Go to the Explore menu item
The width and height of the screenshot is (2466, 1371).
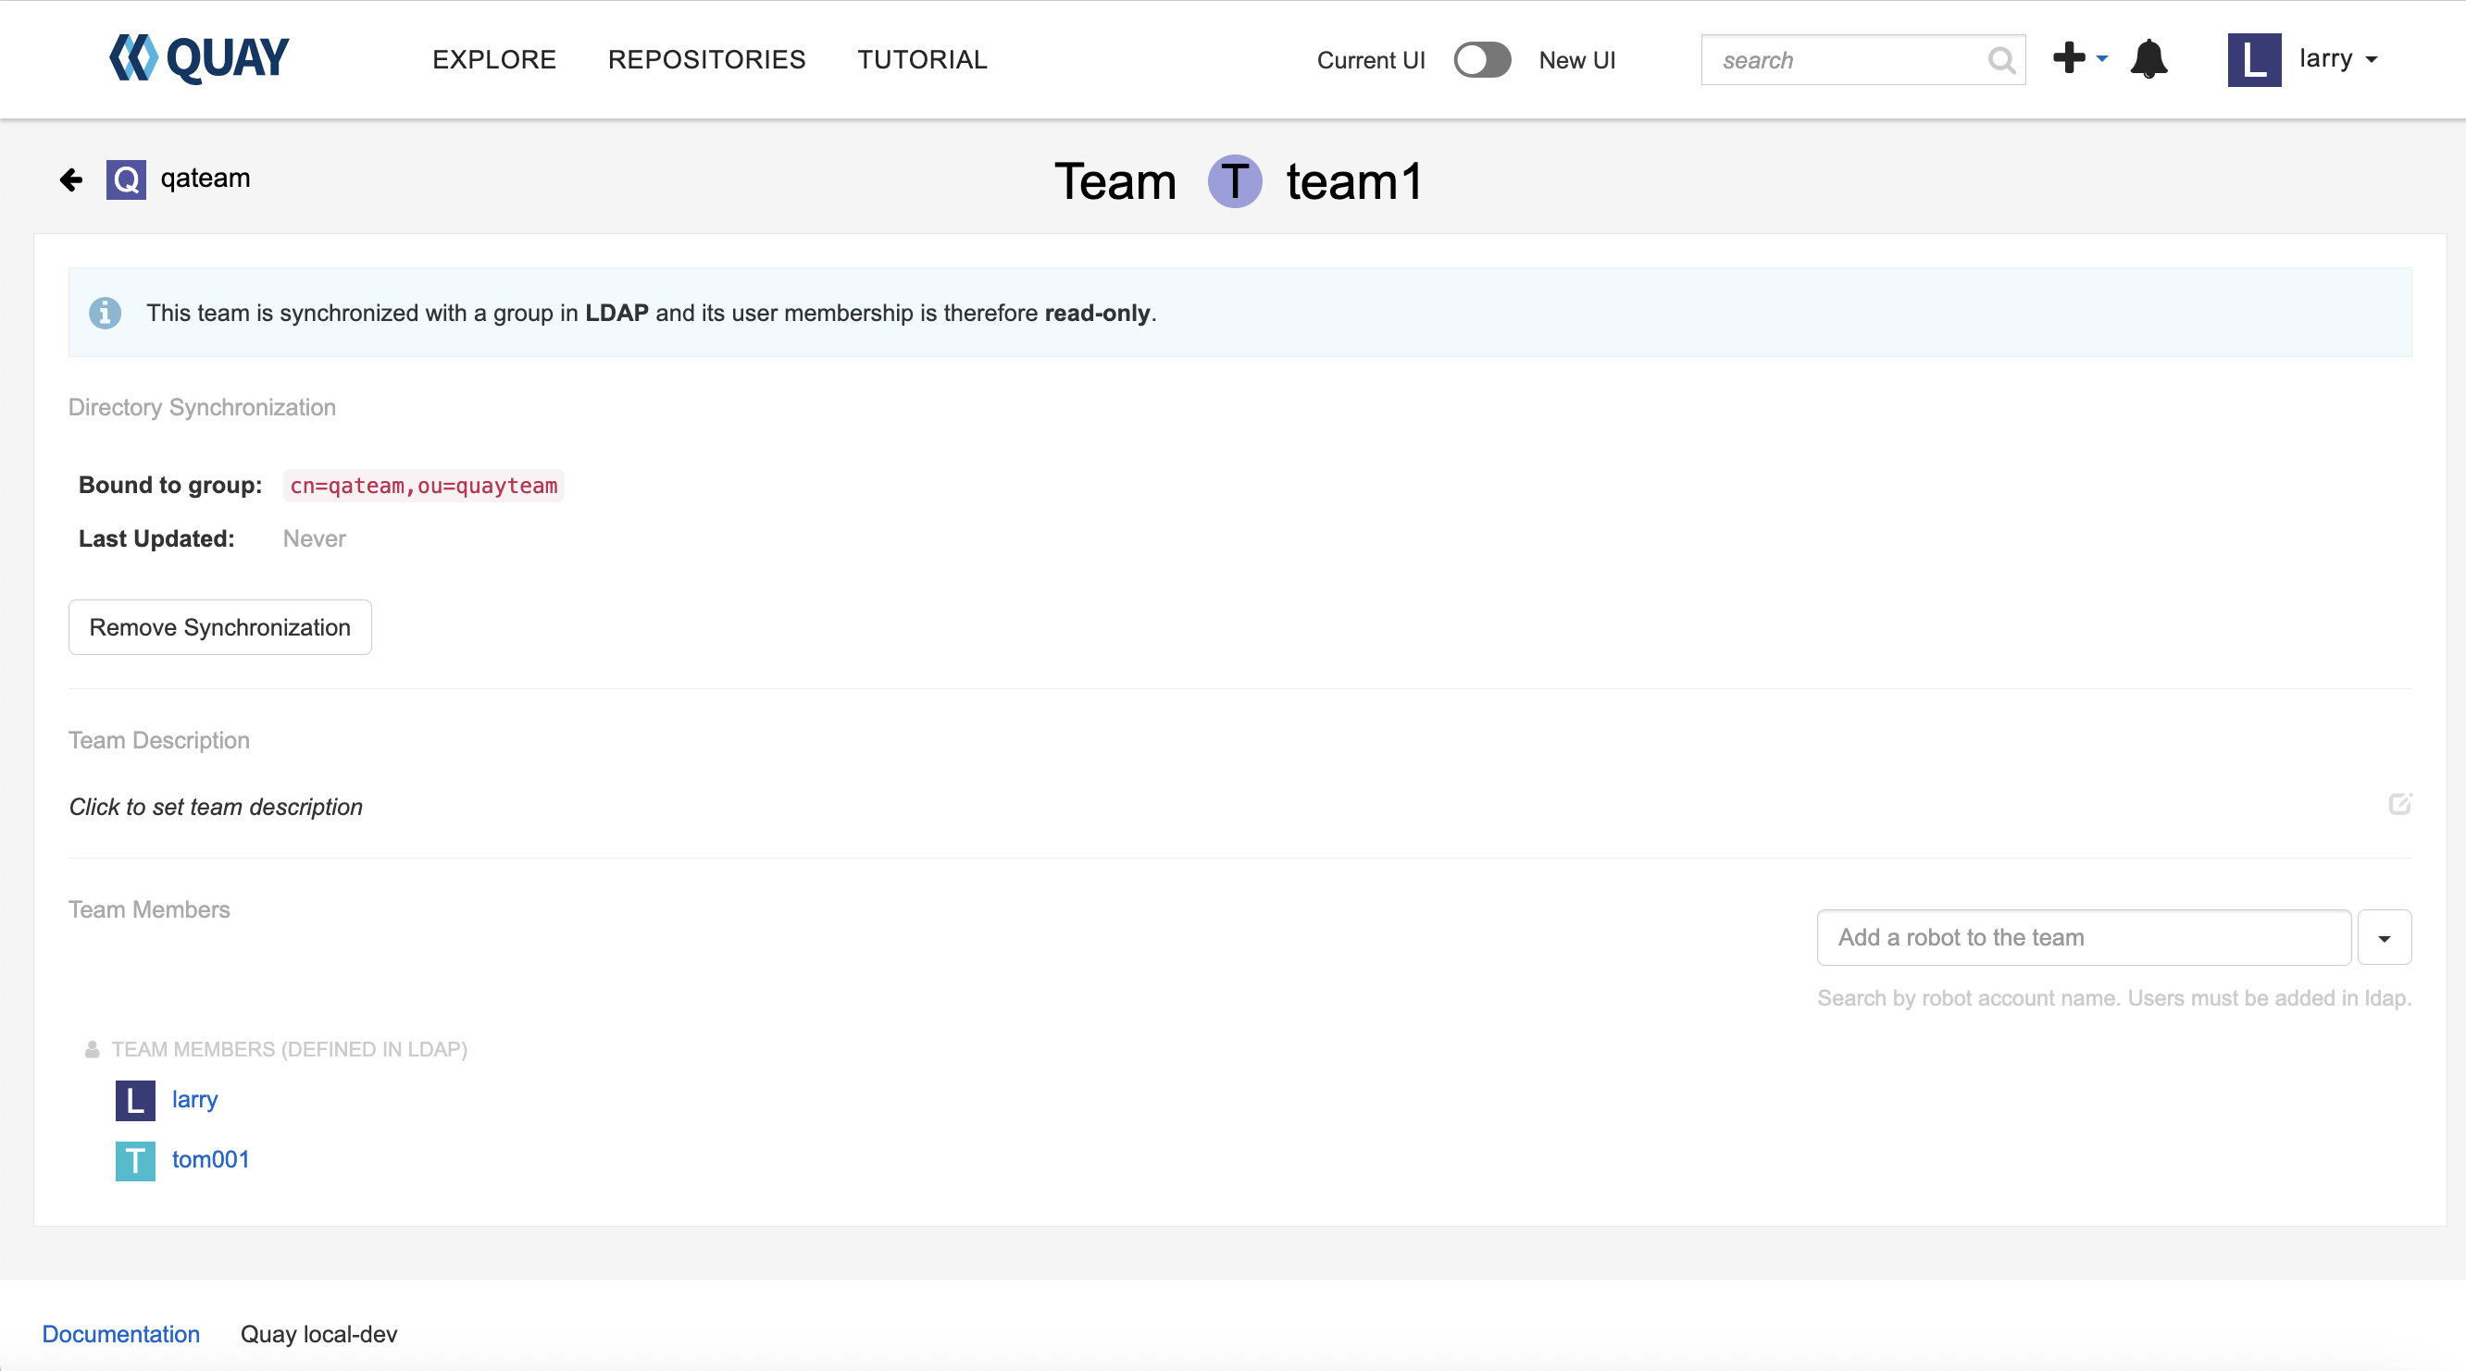pos(494,59)
